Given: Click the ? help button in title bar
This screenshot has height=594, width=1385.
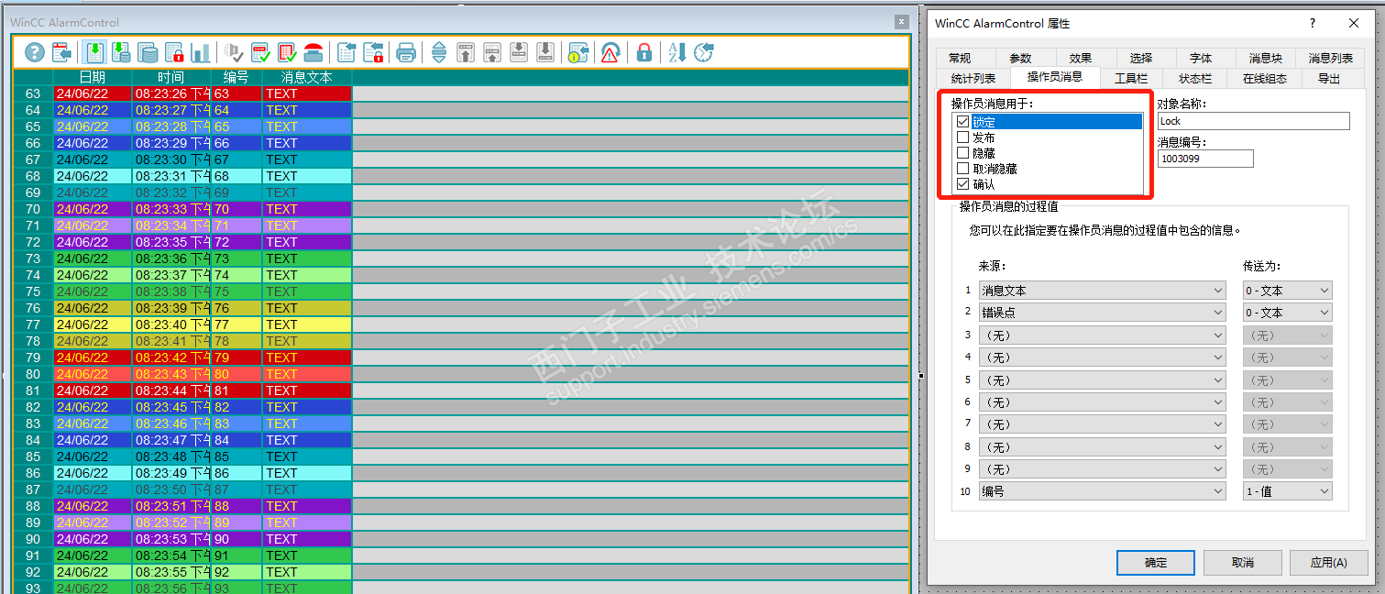Looking at the screenshot, I should point(1312,23).
